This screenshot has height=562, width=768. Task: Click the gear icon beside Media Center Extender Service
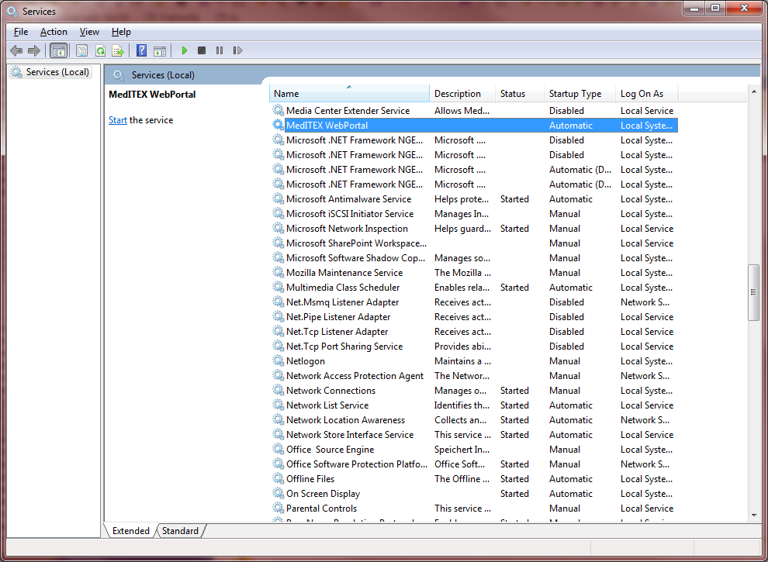278,111
